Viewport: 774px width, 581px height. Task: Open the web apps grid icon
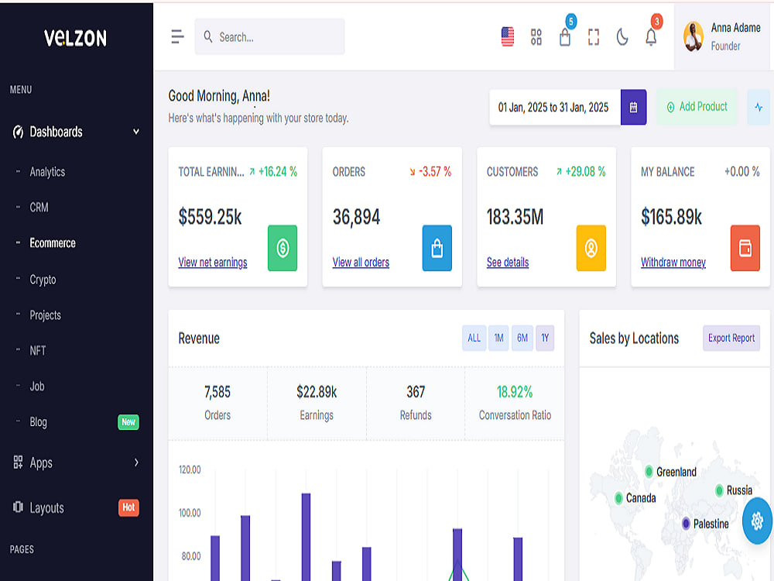click(536, 36)
